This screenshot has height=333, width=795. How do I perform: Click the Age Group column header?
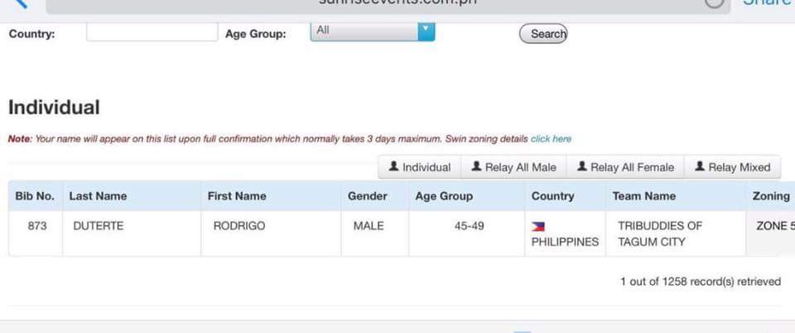coord(466,196)
